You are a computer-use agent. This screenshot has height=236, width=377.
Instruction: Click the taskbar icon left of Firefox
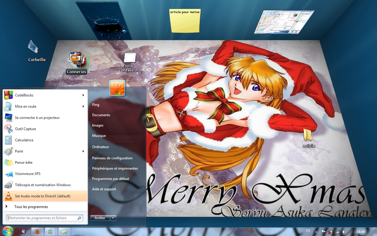tap(24, 232)
